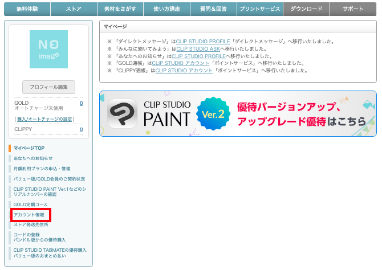Click the CLIP STUDIO ASK link
This screenshot has width=382, height=270.
198,48
